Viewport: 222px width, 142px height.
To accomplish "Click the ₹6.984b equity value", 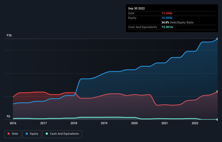I will pos(167,18).
